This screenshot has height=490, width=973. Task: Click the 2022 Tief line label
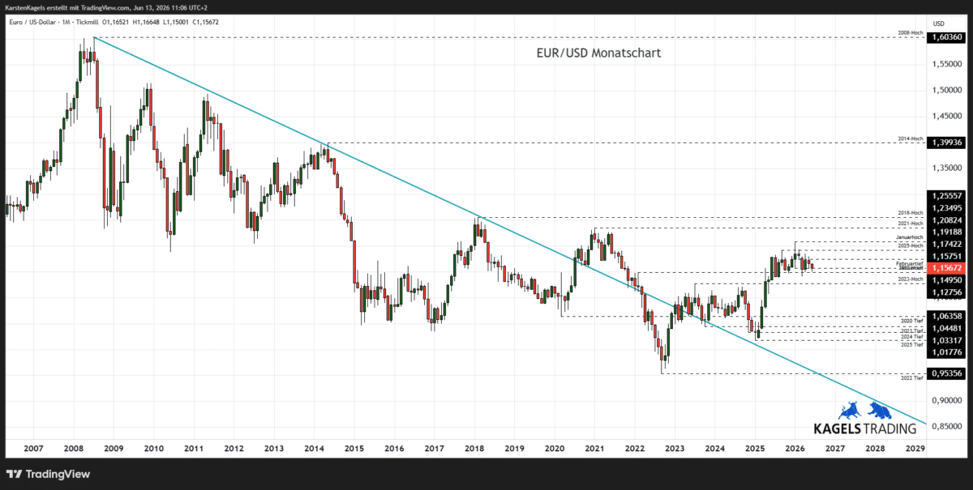(912, 378)
